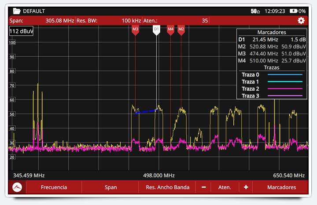Select the M3 474.40 MHz marker row
Screen dimensions: 317x205
click(272, 54)
